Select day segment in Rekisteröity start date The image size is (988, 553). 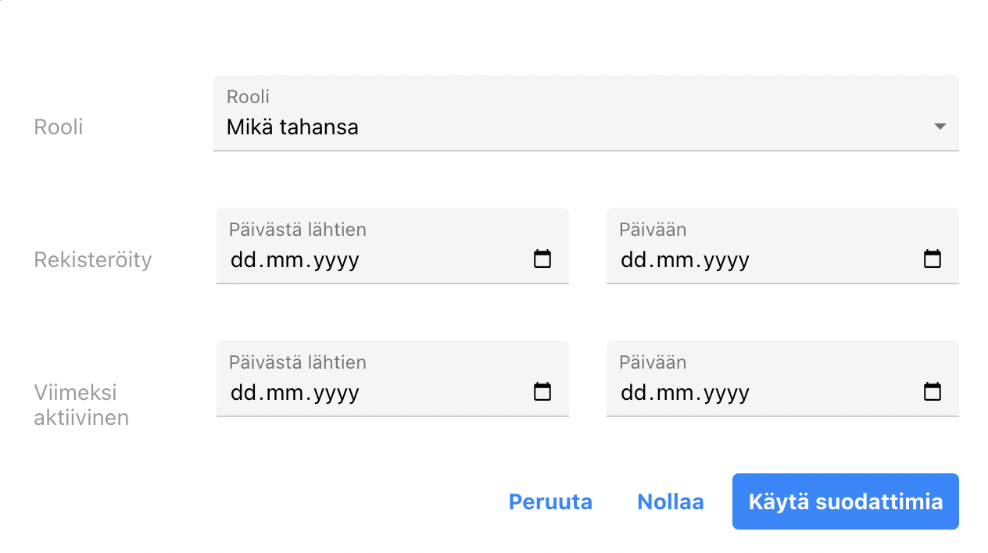click(243, 260)
